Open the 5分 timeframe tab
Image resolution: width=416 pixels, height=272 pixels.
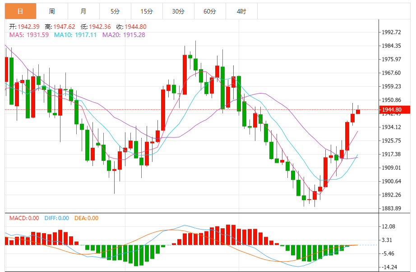[x=115, y=11]
